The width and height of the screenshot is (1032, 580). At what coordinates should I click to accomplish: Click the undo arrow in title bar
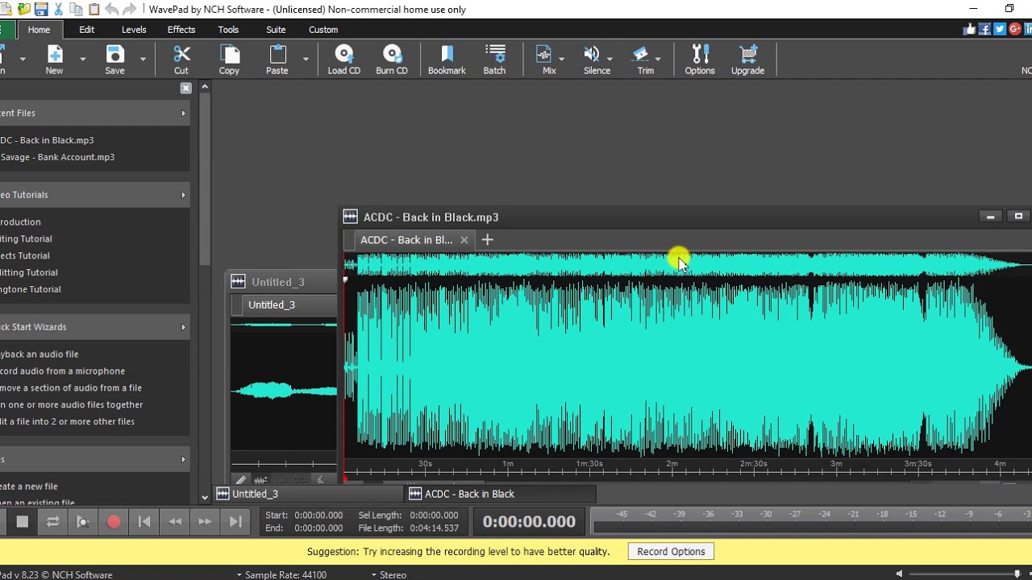click(x=112, y=9)
